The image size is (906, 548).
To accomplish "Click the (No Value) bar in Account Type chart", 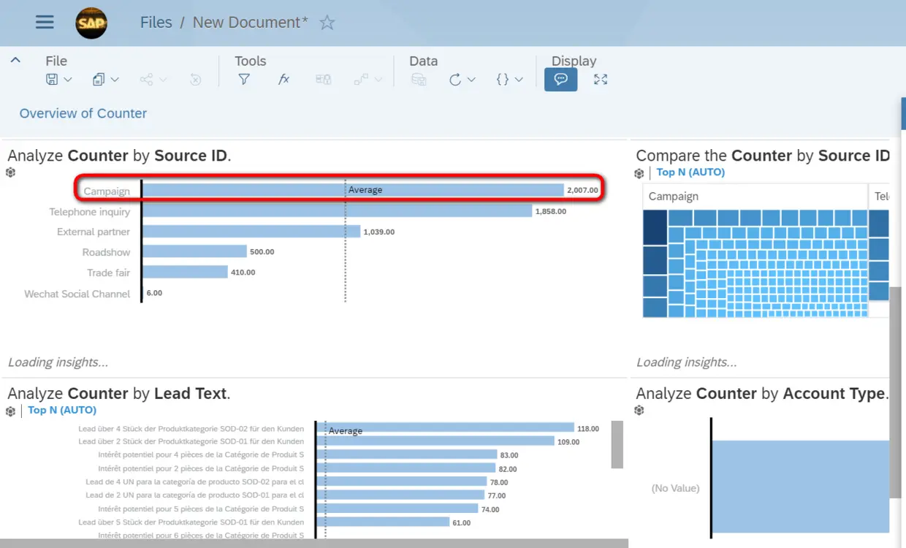I will (801, 487).
